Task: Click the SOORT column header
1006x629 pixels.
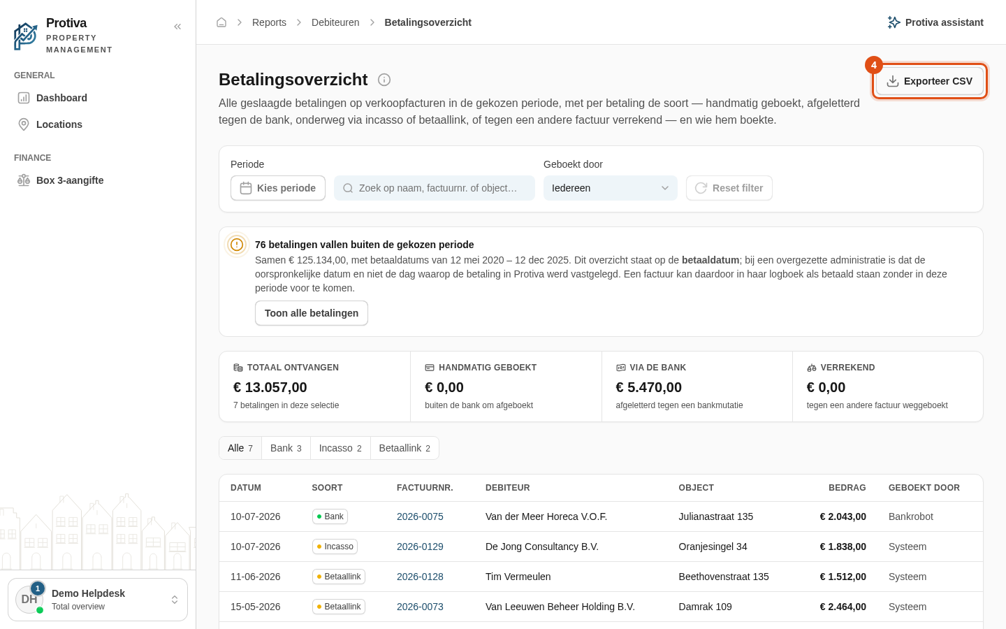Action: [327, 488]
